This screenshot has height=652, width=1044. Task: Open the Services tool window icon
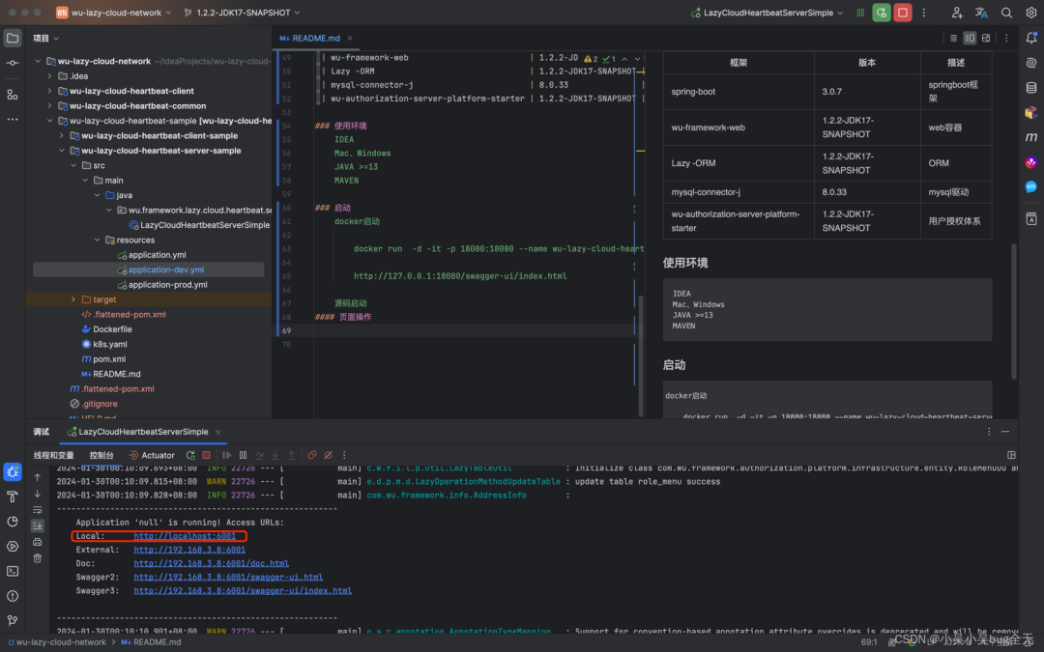pyautogui.click(x=12, y=546)
